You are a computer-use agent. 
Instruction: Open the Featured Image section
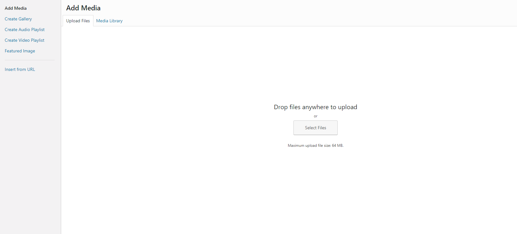(x=20, y=51)
